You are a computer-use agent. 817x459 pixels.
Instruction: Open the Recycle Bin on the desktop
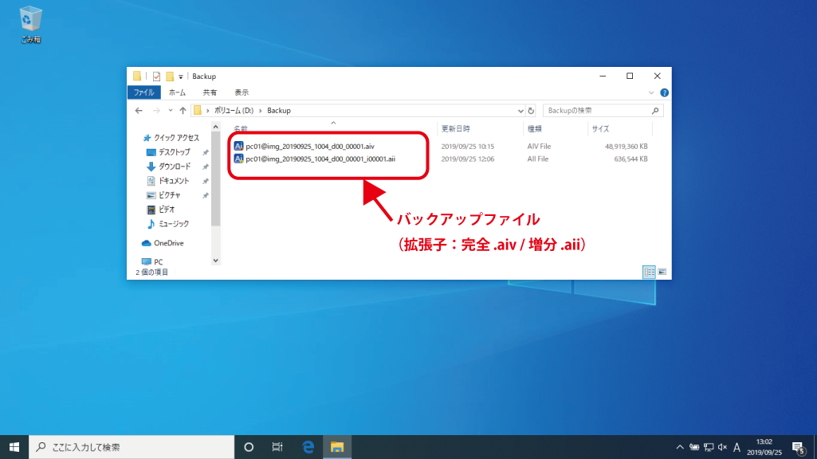coord(32,20)
